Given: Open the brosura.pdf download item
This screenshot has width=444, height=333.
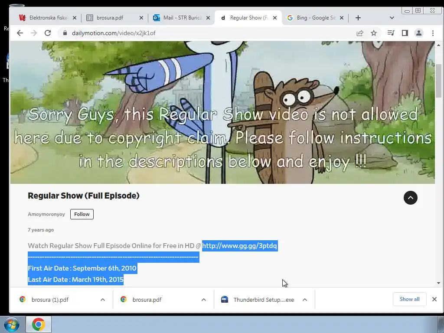Looking at the screenshot, I should click(x=147, y=300).
